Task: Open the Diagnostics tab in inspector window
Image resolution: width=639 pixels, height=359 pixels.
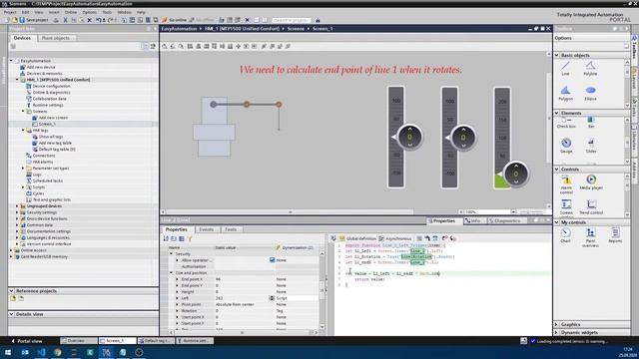Action: (506, 220)
